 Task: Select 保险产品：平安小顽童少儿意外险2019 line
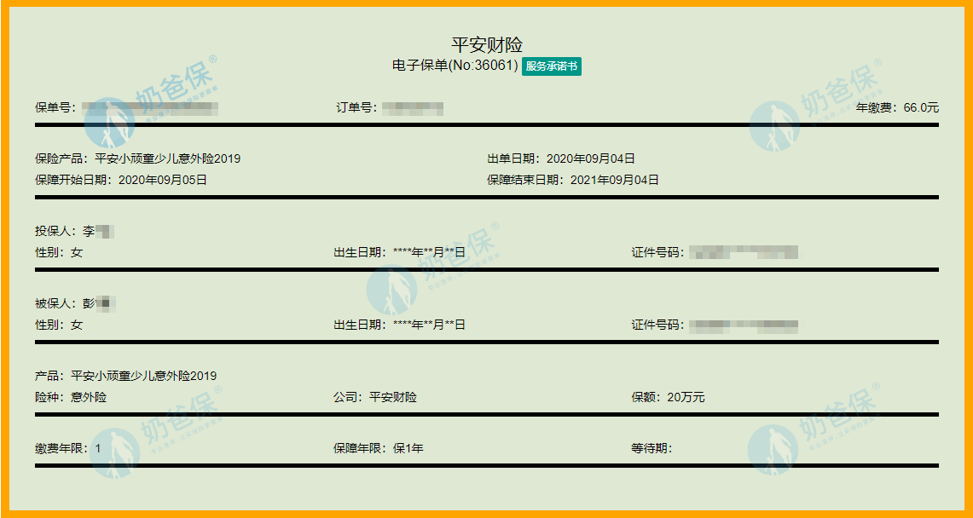pos(138,159)
